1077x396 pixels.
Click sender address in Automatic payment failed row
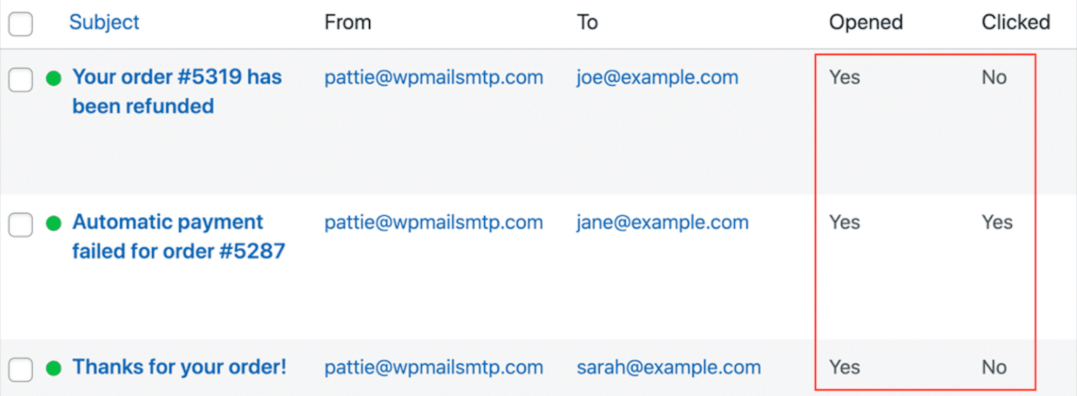pos(433,223)
